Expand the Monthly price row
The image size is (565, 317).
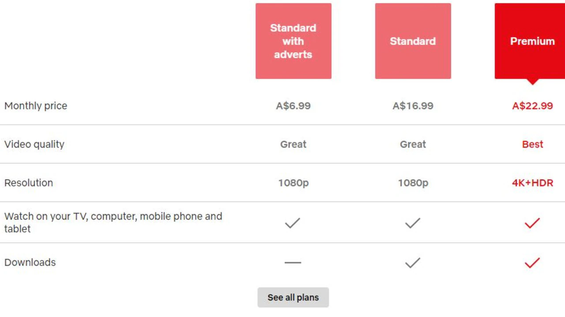[35, 106]
